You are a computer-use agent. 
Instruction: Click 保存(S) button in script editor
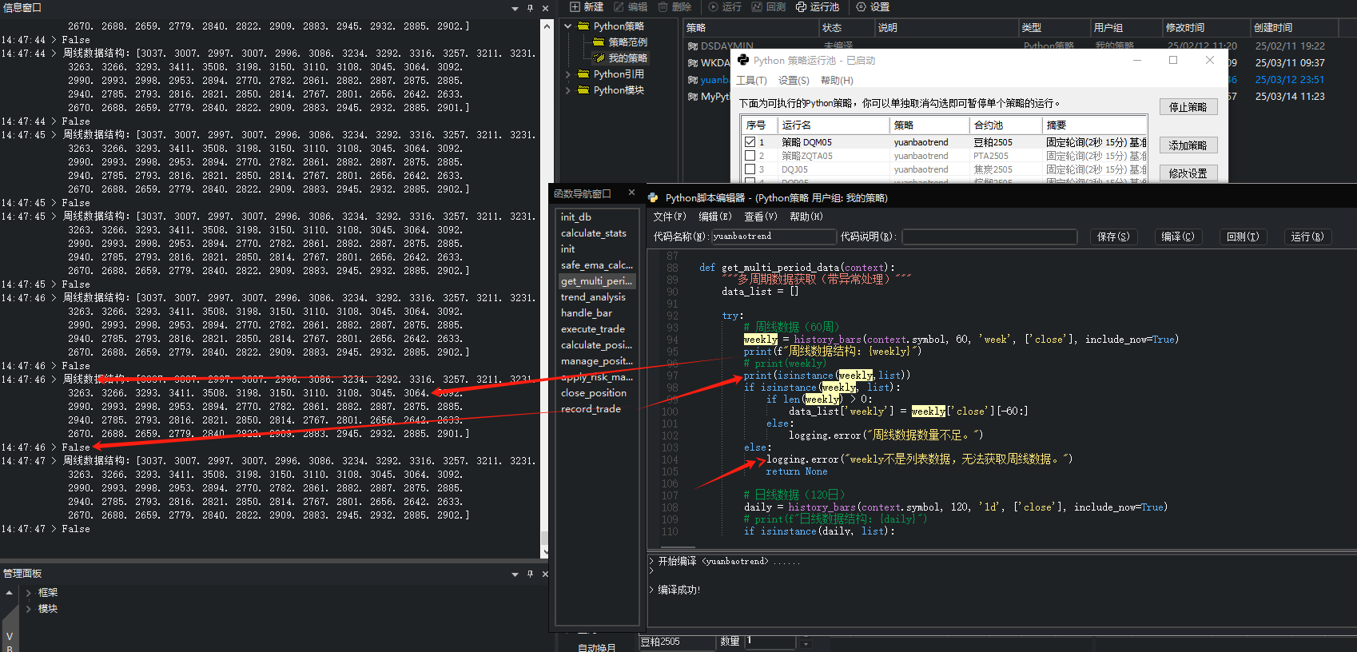pos(1113,237)
